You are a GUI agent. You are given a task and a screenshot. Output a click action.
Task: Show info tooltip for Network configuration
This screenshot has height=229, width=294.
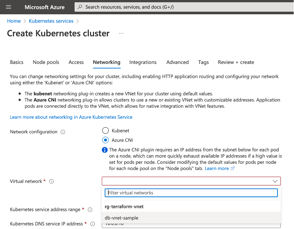coord(63,132)
